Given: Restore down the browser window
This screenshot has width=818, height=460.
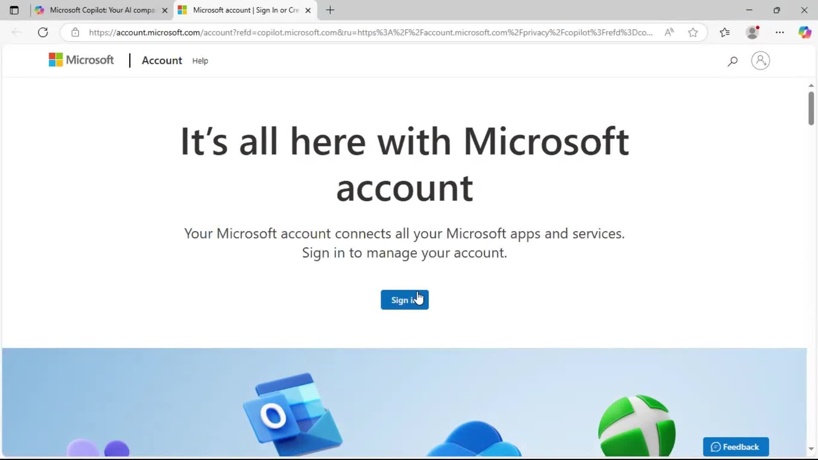Looking at the screenshot, I should [x=777, y=10].
